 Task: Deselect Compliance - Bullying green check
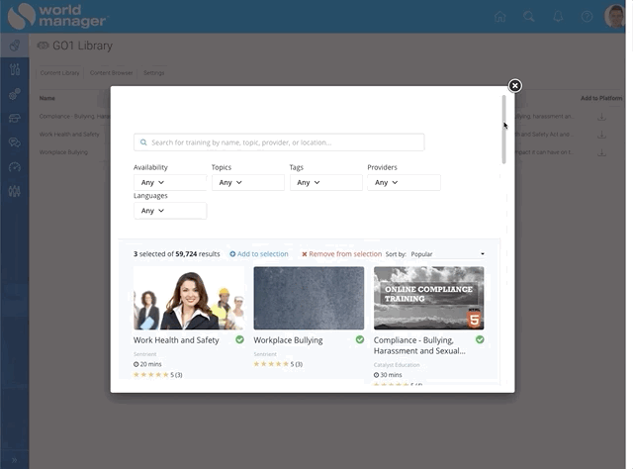coord(480,339)
